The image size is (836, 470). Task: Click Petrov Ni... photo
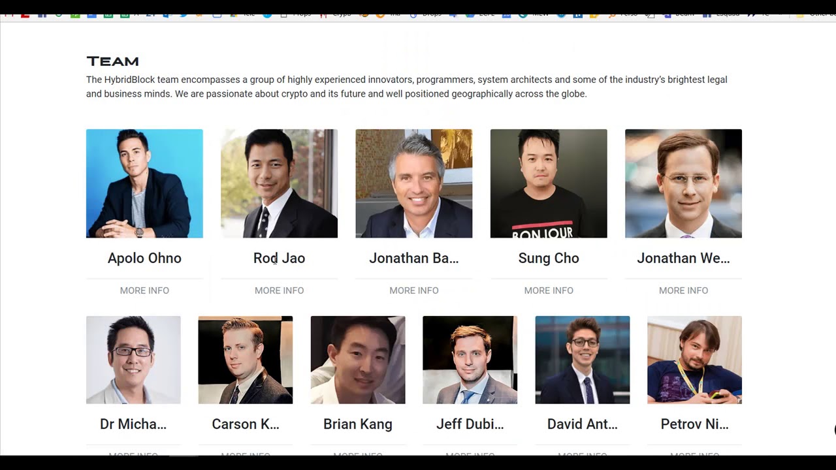pyautogui.click(x=695, y=360)
